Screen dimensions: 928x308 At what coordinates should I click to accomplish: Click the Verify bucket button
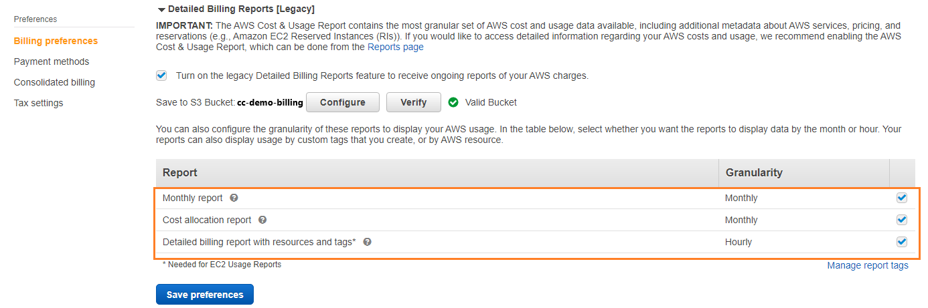[x=414, y=102]
